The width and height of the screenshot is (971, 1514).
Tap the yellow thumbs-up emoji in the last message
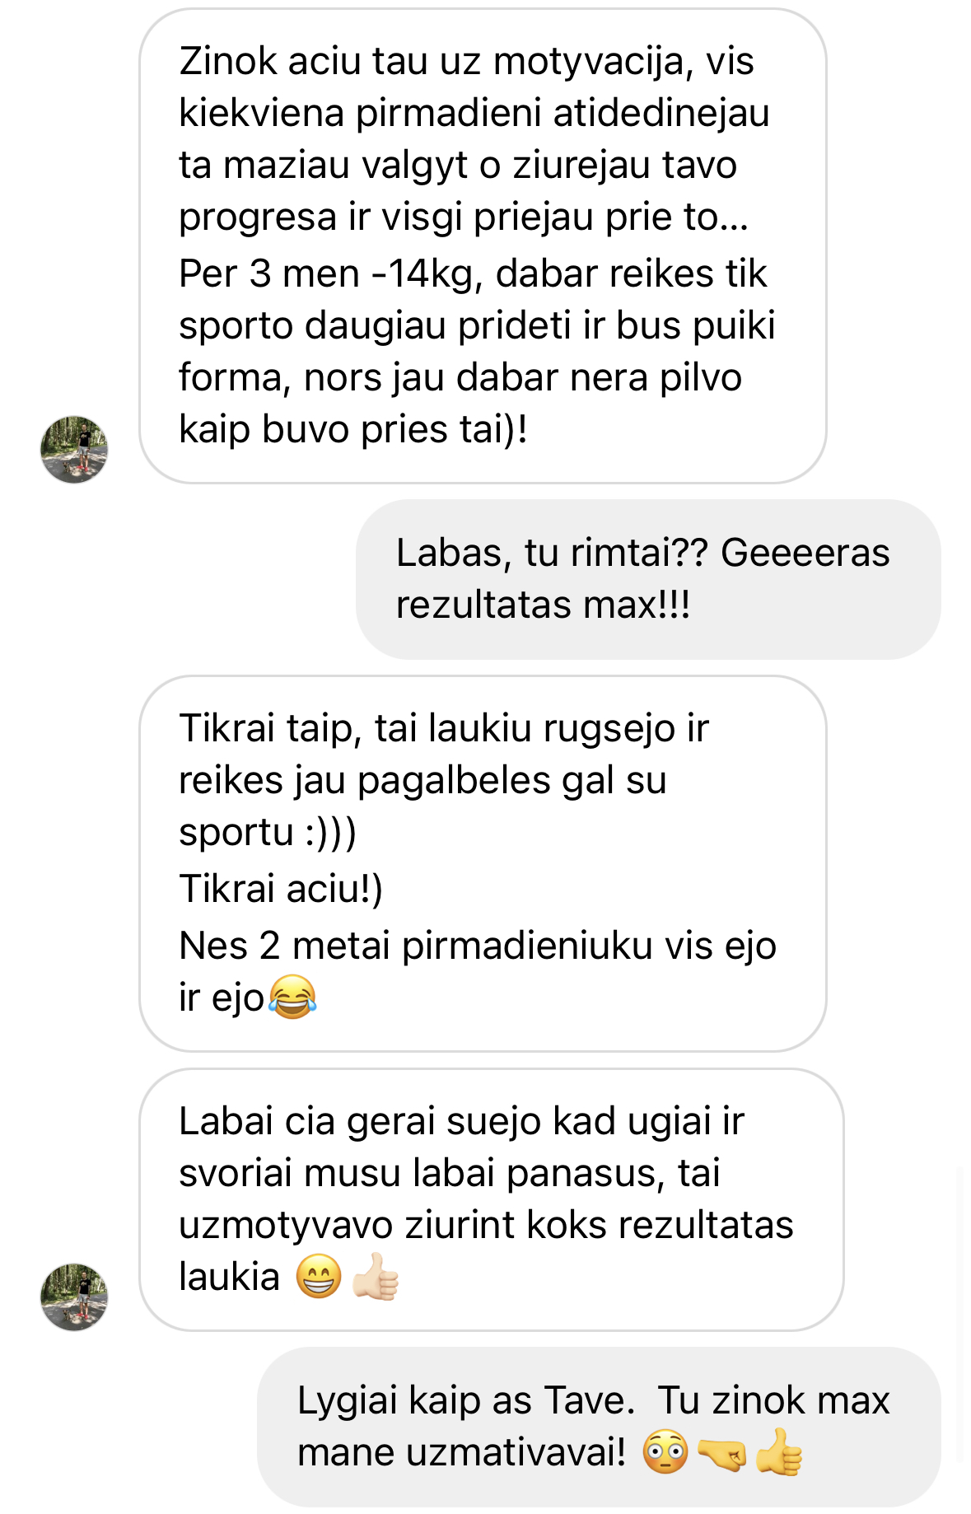coord(778,1451)
